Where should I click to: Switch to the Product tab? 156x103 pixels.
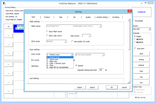click(47, 17)
